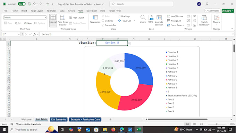Screen dimensions: 236x133
Task: Click the Share button
Action: 228,11
